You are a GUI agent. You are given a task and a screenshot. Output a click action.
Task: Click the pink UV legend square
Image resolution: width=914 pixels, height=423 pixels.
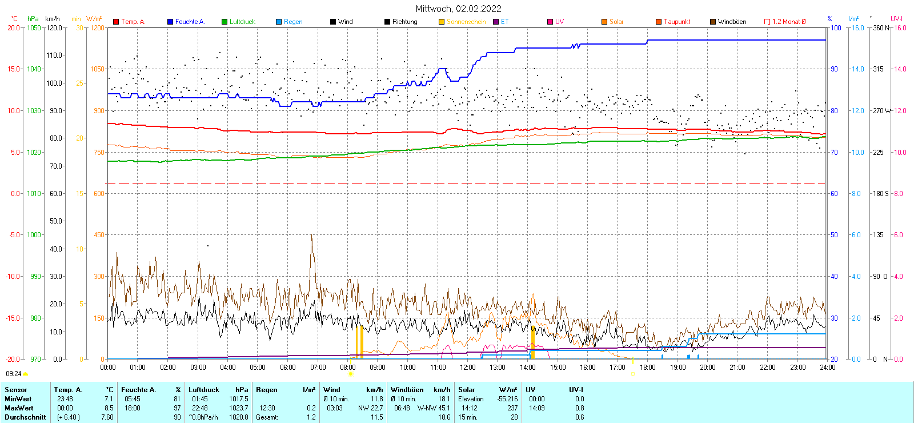tap(550, 22)
